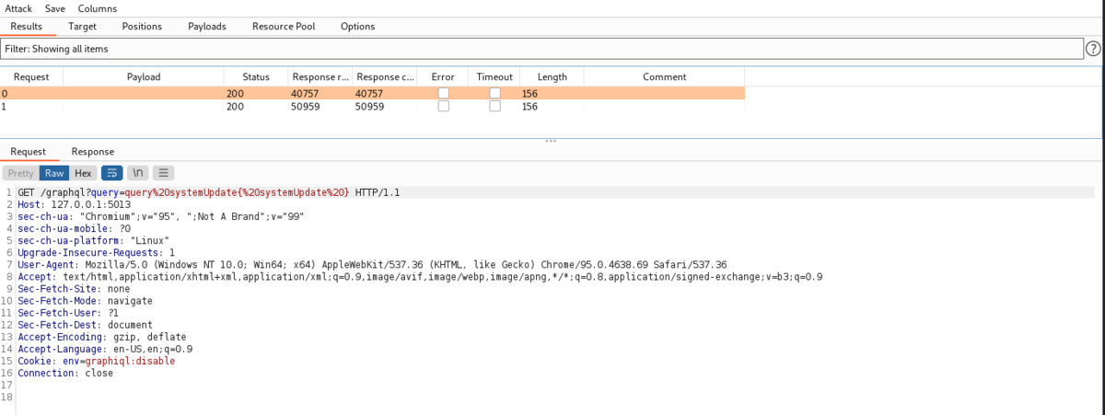Select request row 0 with response 40757
The height and width of the screenshot is (415, 1105).
tap(372, 93)
